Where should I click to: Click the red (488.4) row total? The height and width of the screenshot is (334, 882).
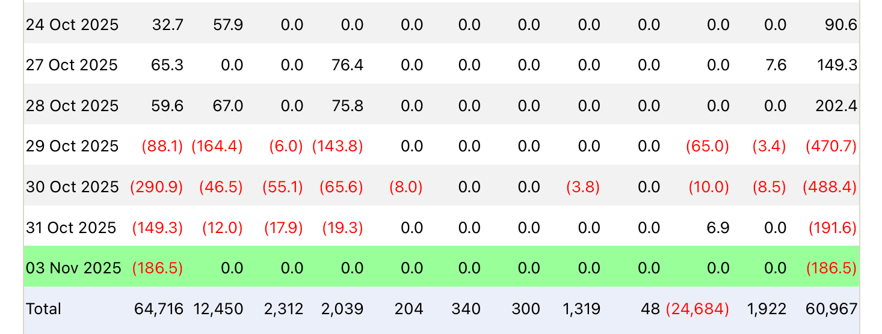(830, 187)
